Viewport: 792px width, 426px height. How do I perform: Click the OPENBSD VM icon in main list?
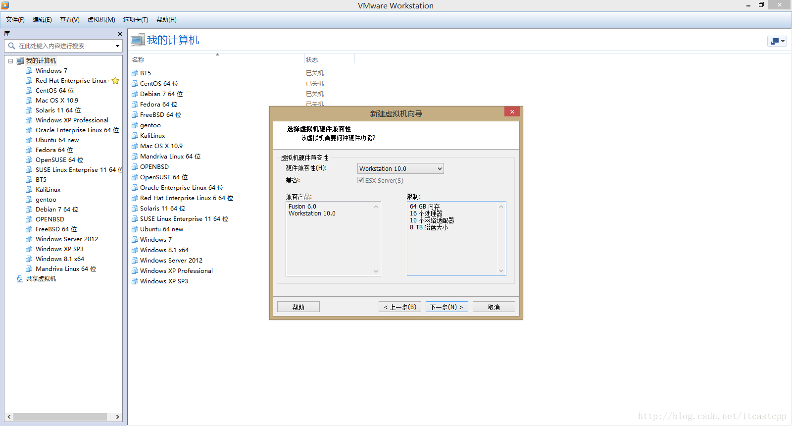[135, 167]
